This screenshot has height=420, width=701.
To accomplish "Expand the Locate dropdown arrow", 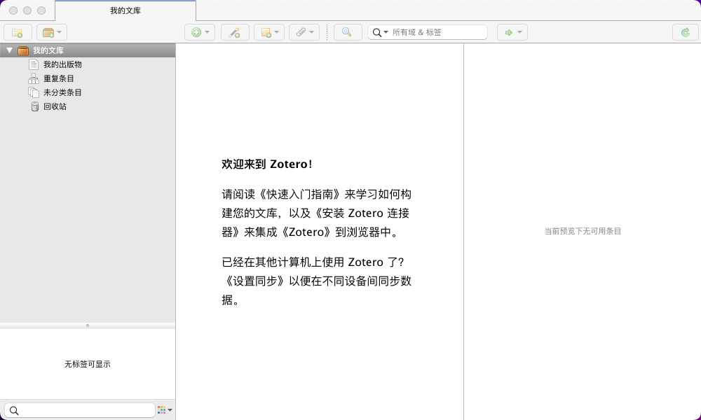I will [x=519, y=32].
